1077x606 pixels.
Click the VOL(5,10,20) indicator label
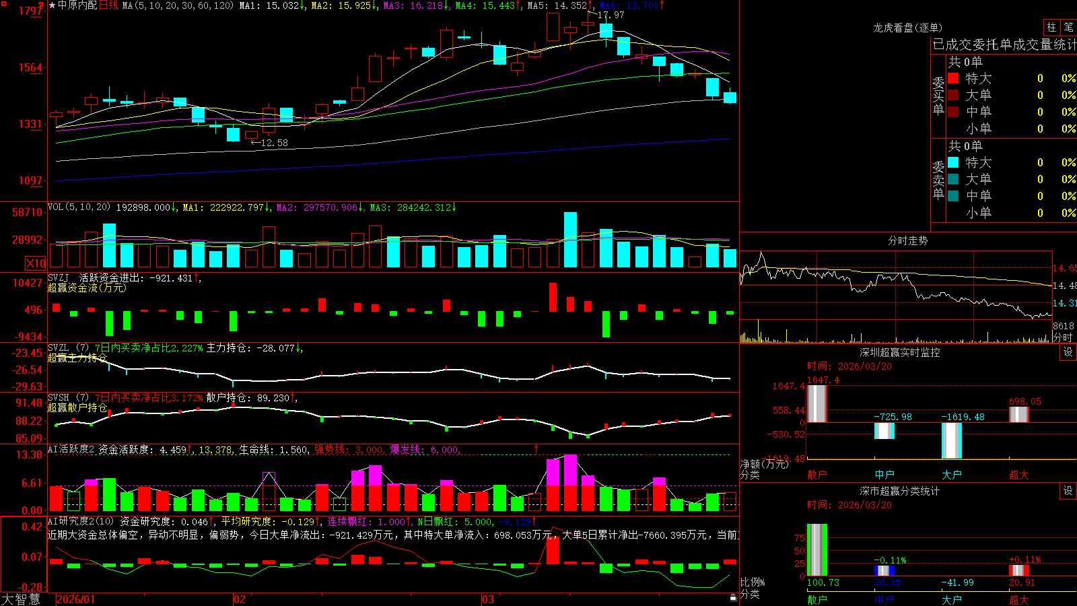coord(79,207)
